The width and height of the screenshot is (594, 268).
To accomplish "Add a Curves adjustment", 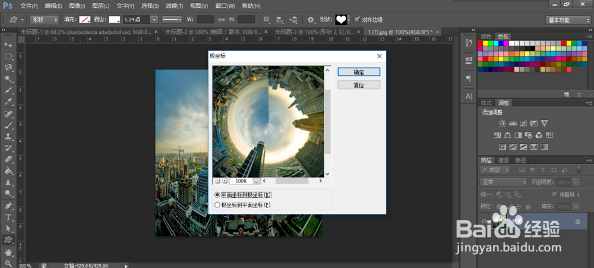I will pos(523,123).
